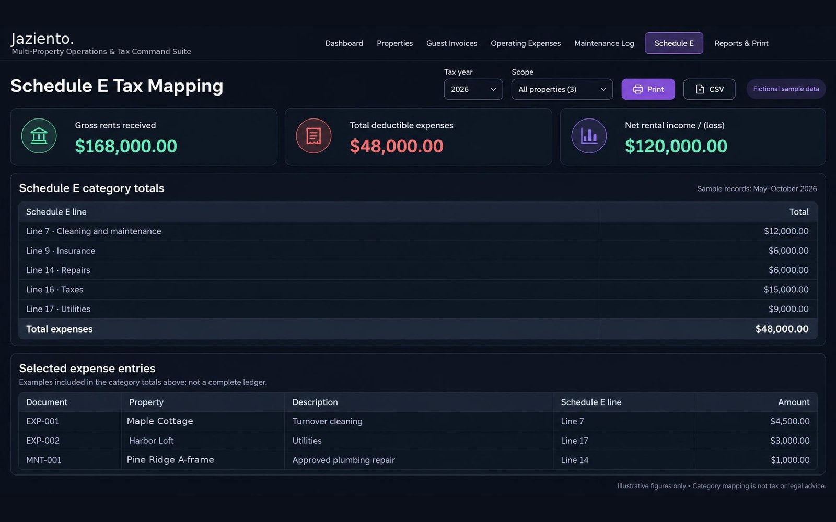
Task: Click the Fictional sample data badge
Action: pyautogui.click(x=786, y=89)
